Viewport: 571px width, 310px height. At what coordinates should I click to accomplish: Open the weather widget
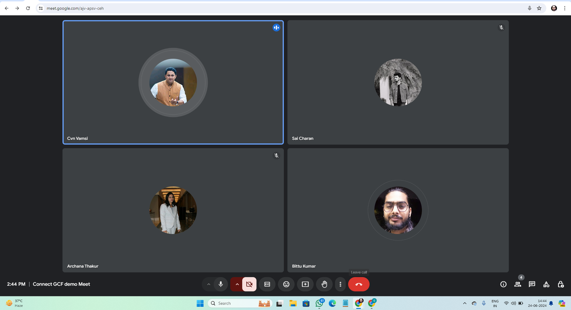pyautogui.click(x=15, y=303)
